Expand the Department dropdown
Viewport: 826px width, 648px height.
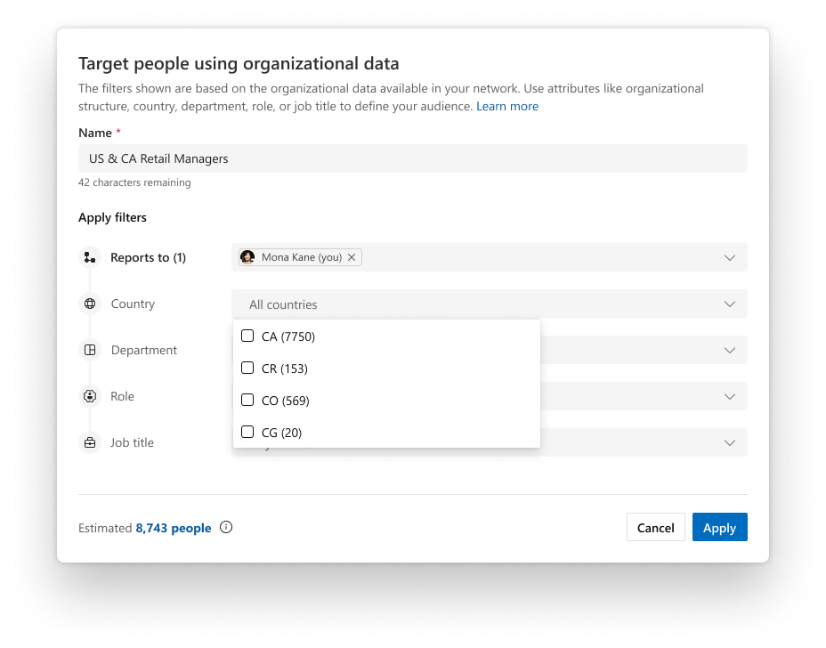pos(730,349)
